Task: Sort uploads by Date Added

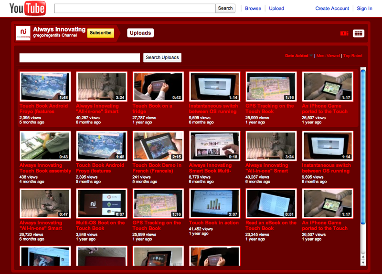Action: click(x=297, y=56)
